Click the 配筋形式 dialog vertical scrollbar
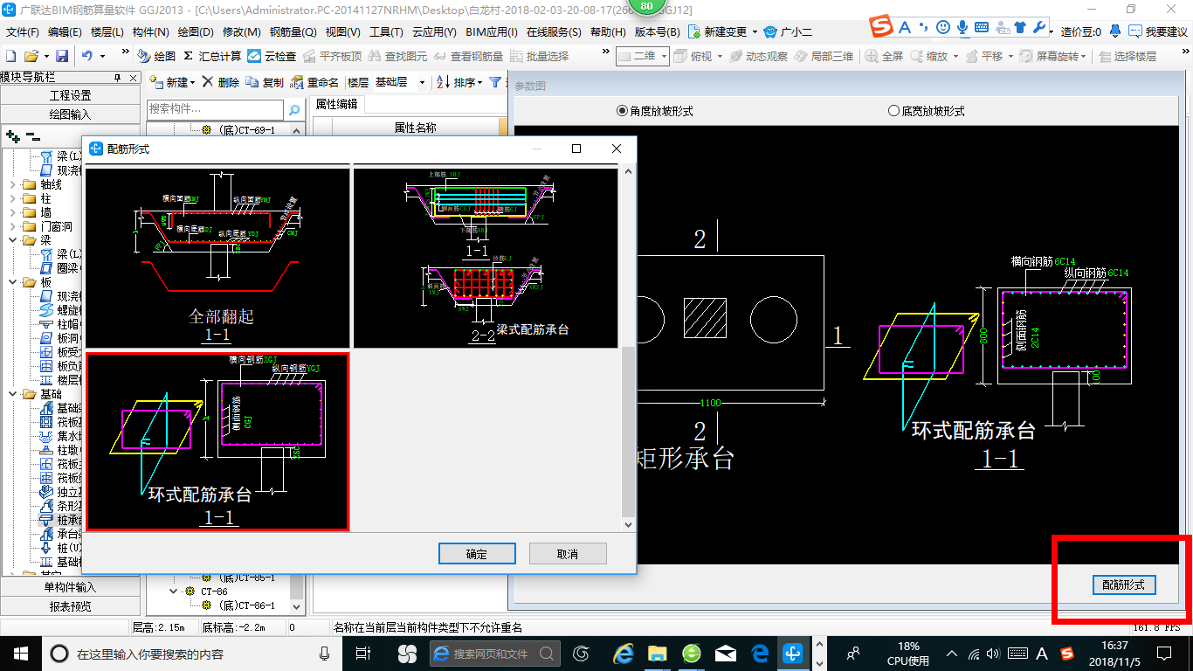 [x=628, y=349]
